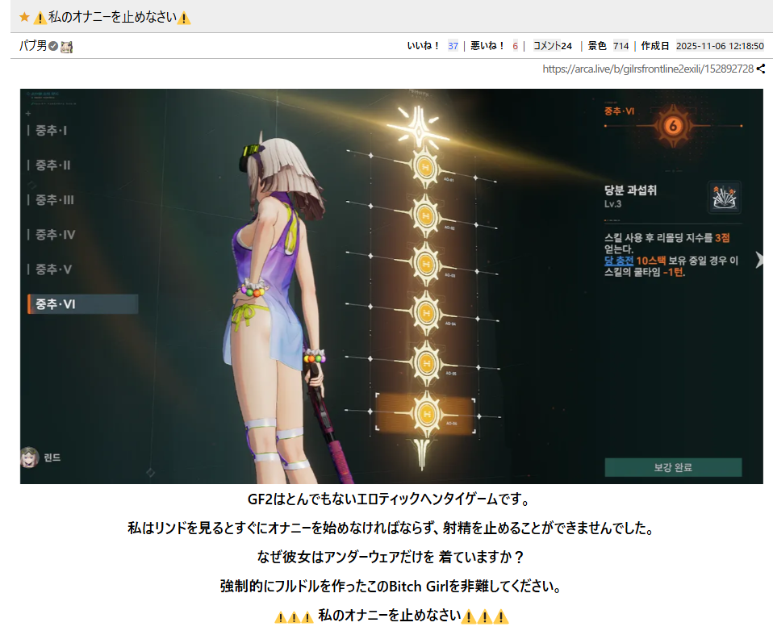Screen dimensions: 773x635
Task: Click the share icon beside the post URL
Action: tap(760, 69)
